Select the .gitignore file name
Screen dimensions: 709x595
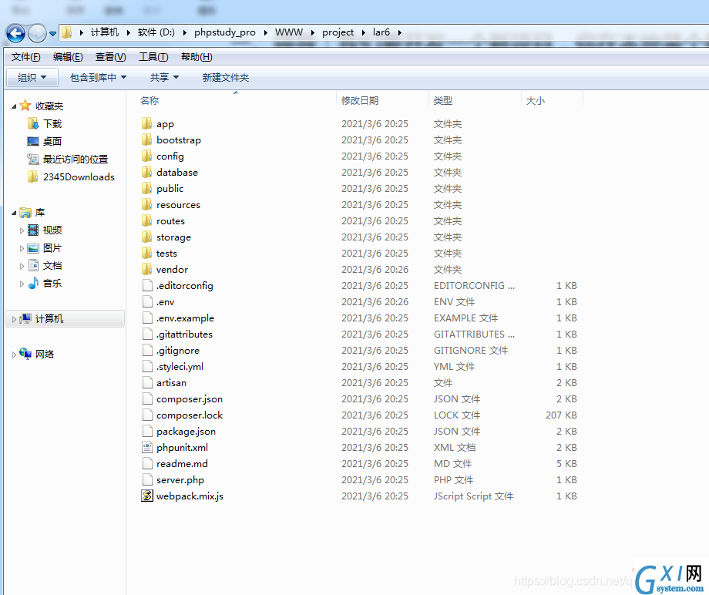pos(178,351)
